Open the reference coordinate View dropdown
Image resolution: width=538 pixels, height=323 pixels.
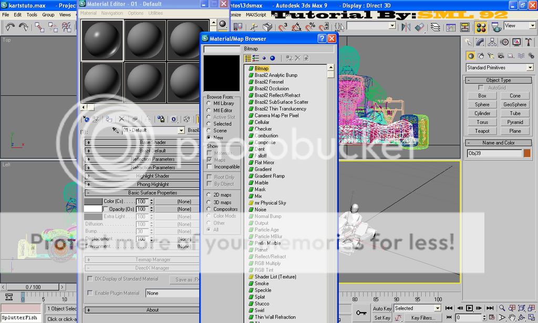pyautogui.click(x=532, y=26)
